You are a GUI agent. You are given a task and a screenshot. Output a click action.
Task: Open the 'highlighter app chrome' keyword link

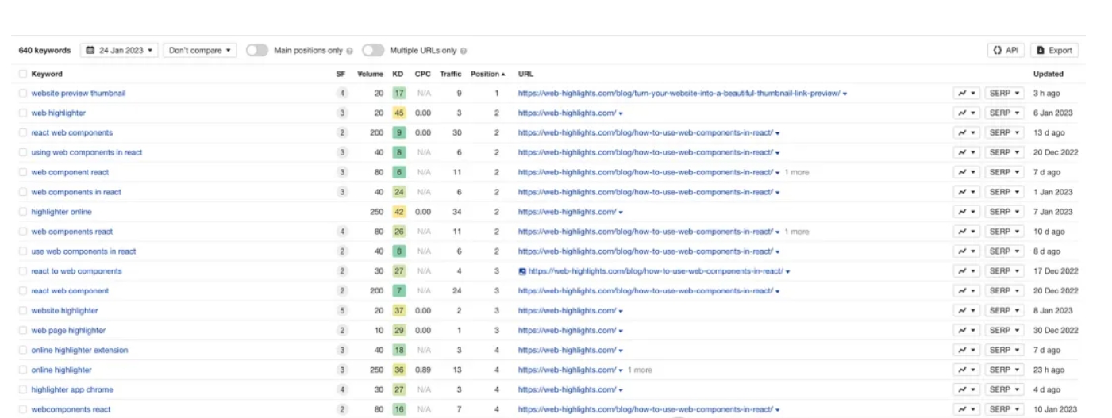pyautogui.click(x=72, y=389)
